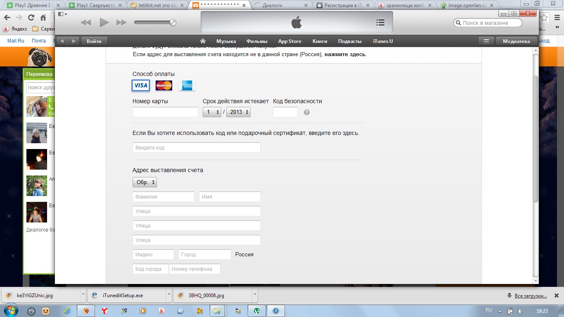The width and height of the screenshot is (564, 317).
Task: Focus Город city field
Action: (205, 255)
